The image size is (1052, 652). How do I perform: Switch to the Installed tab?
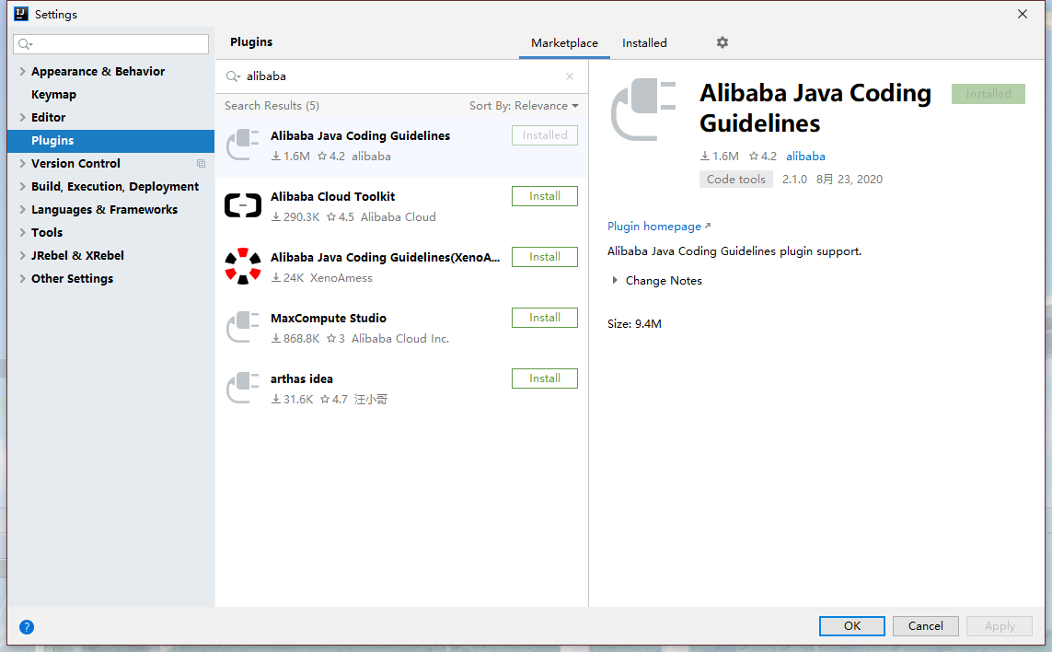pyautogui.click(x=644, y=43)
